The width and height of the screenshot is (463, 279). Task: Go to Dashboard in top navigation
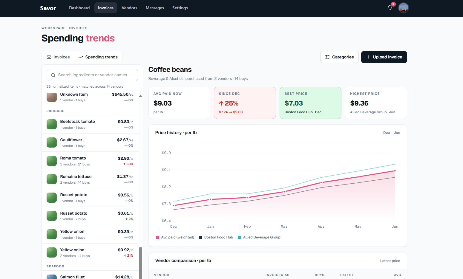pyautogui.click(x=79, y=8)
